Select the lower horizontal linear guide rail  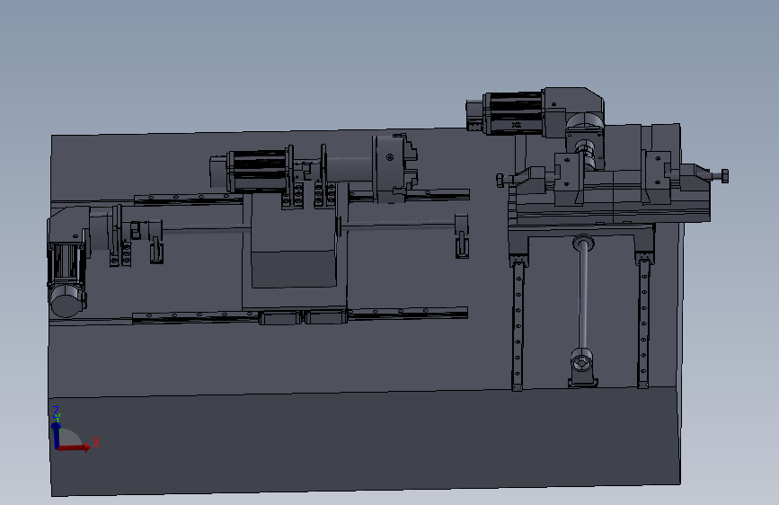(x=300, y=315)
